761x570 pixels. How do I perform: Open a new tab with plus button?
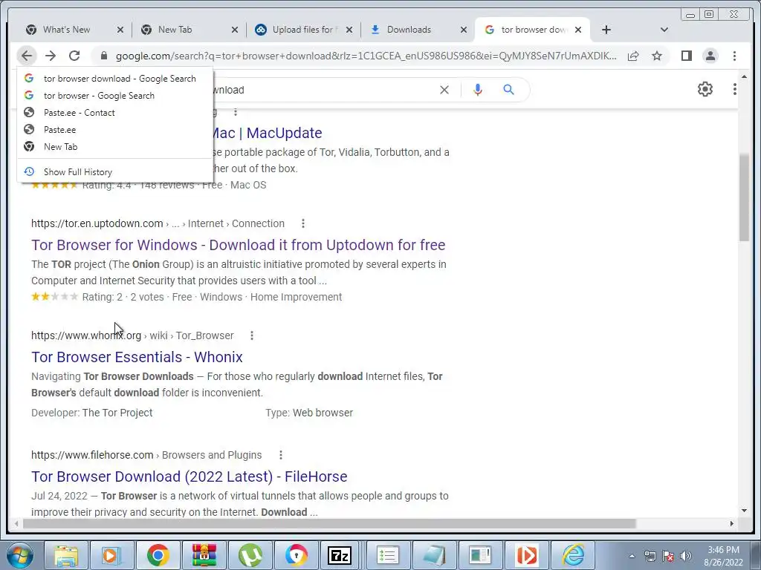[606, 30]
